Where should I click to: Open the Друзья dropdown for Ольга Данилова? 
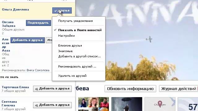click(x=62, y=10)
